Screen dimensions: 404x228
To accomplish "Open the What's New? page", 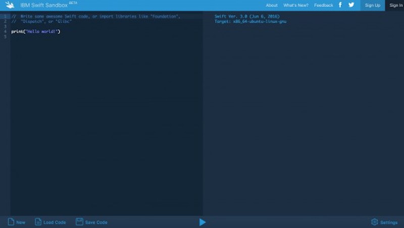I will [296, 5].
